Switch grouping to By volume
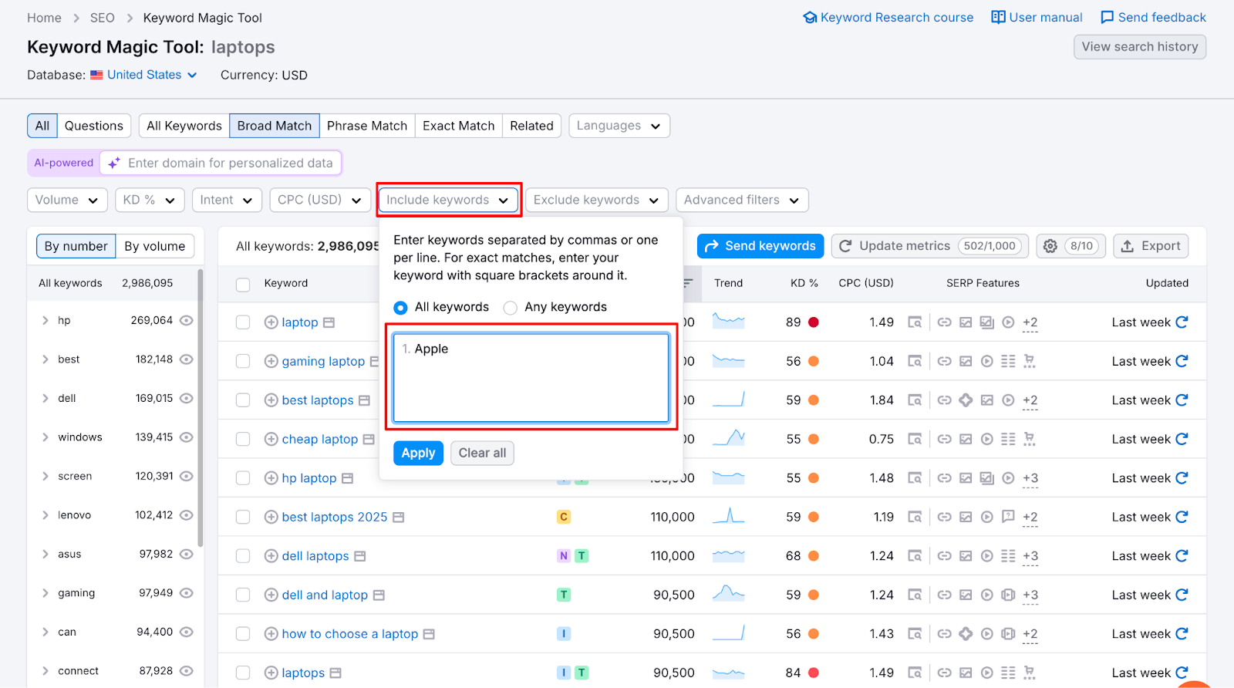 tap(155, 246)
